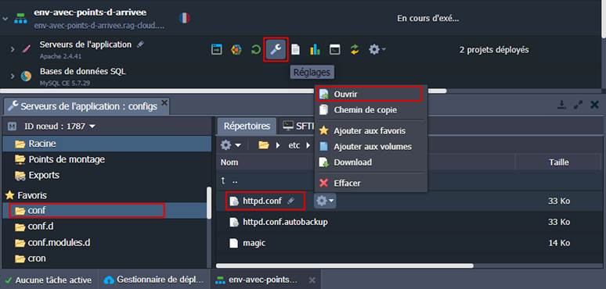The width and height of the screenshot is (606, 289).
Task: Click the 2 projets déployés text
Action: click(x=494, y=50)
